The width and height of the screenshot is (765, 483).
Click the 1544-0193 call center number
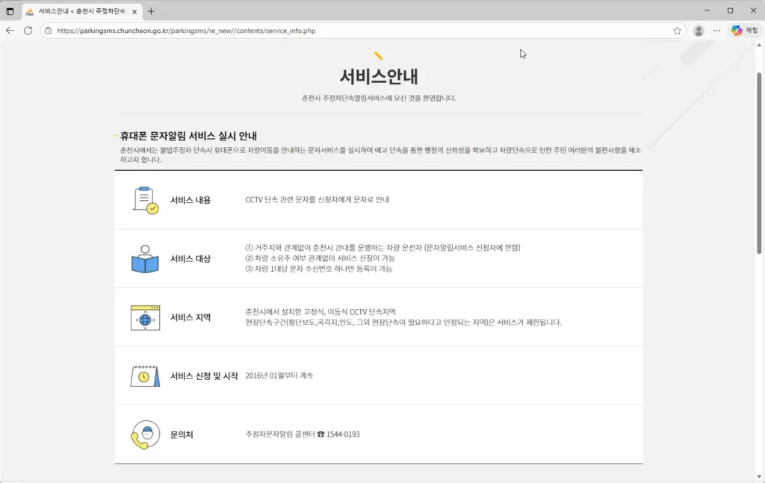click(x=342, y=434)
